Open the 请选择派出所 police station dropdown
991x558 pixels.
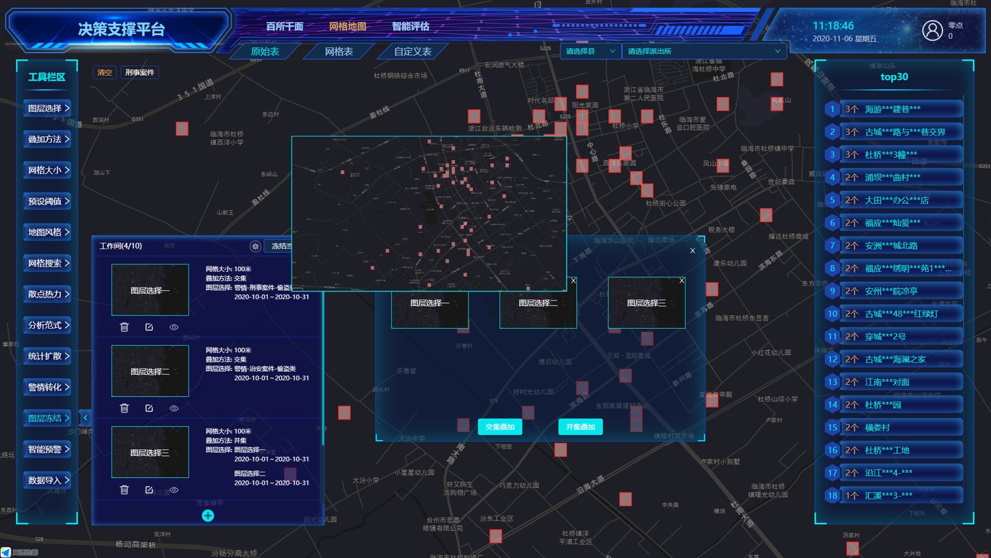[703, 51]
